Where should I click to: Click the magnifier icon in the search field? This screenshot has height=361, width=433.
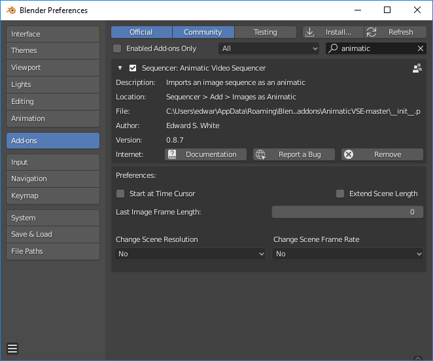334,48
